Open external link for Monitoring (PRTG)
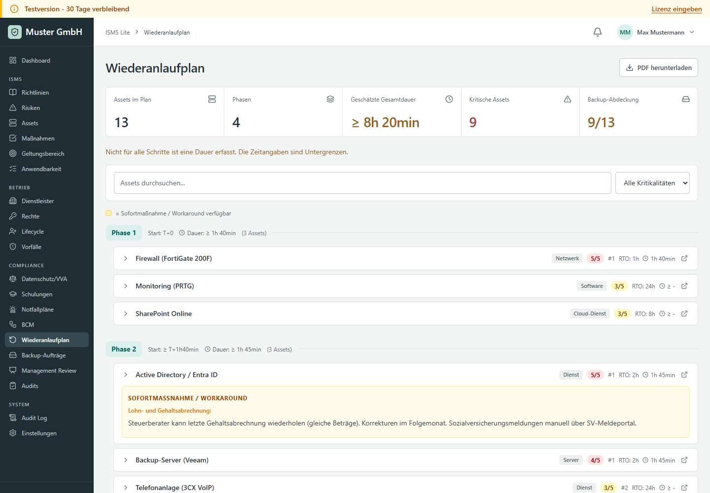This screenshot has width=710, height=493. pyautogui.click(x=684, y=286)
